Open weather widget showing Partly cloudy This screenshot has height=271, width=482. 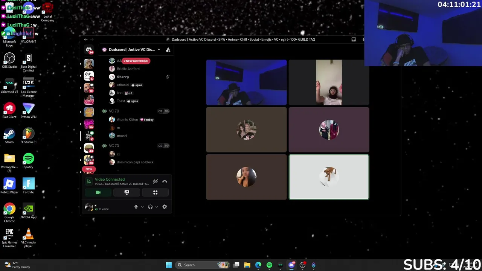17,265
